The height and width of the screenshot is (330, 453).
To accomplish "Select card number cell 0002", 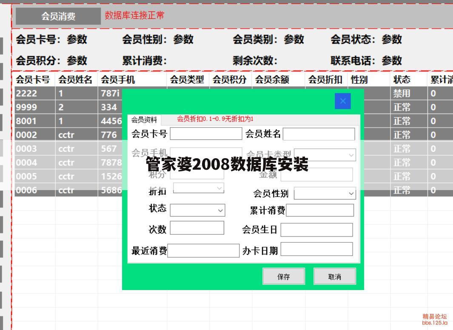I will pos(35,135).
